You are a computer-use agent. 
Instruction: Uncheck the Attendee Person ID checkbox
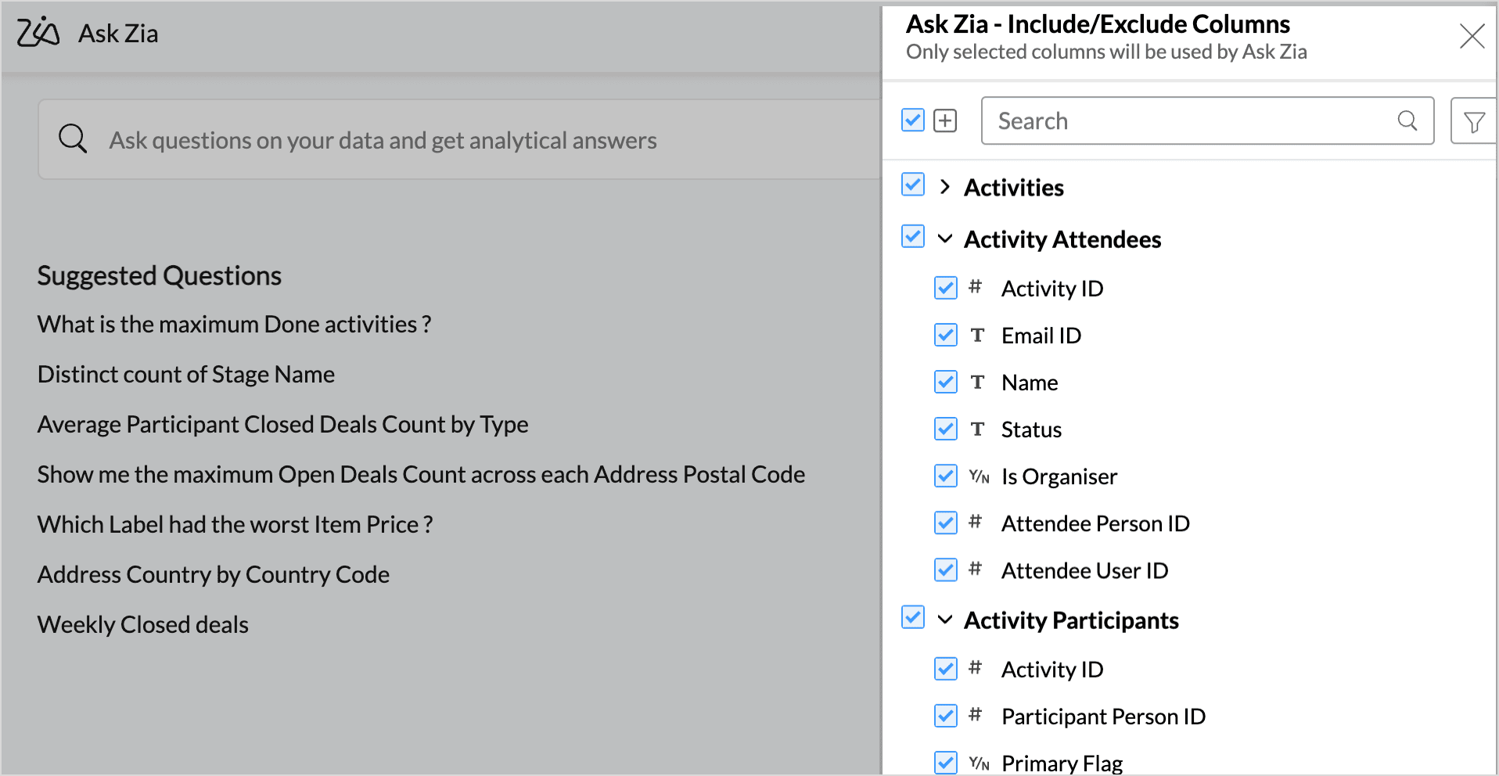[946, 523]
